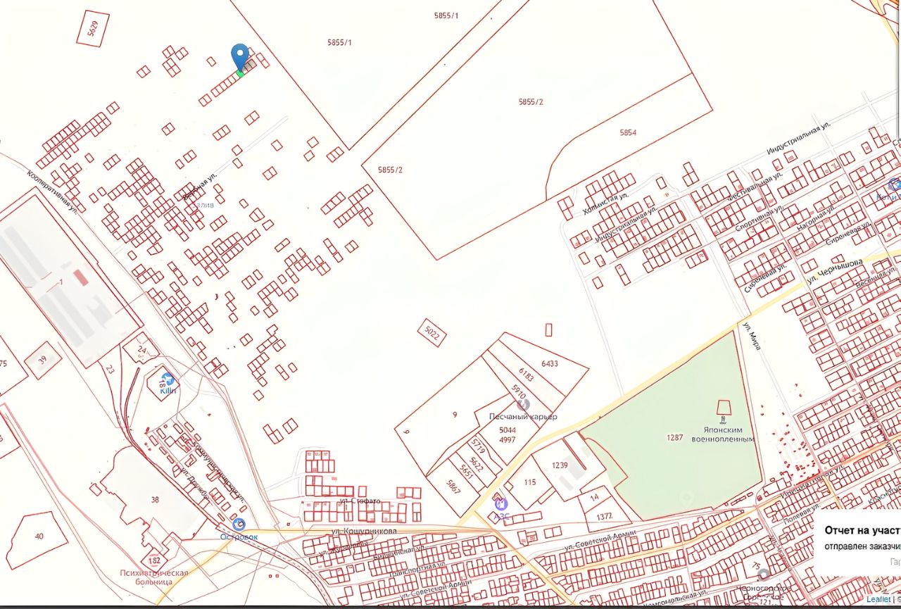Select parcel labeled 182
Screen dimensions: 901x609
155,560
